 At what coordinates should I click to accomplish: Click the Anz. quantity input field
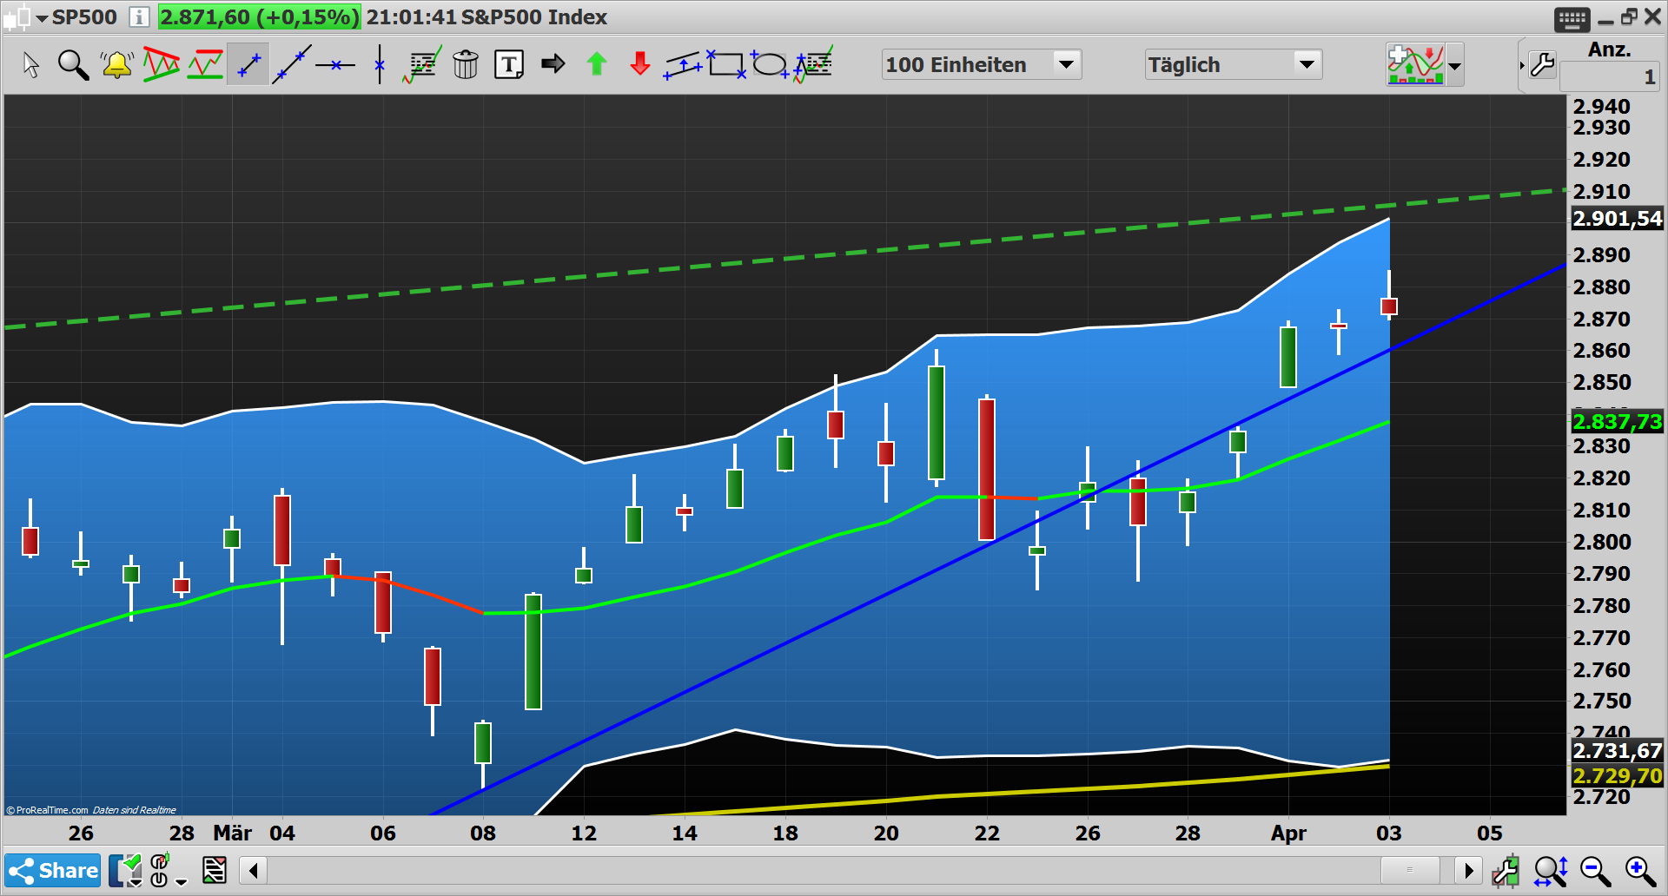1609,77
